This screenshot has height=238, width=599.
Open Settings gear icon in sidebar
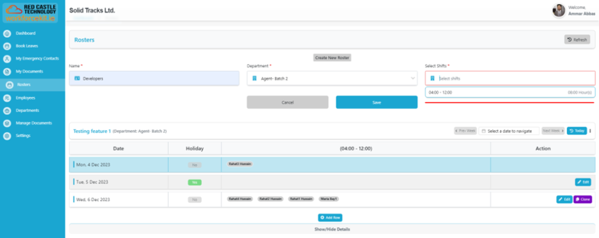pyautogui.click(x=7, y=136)
